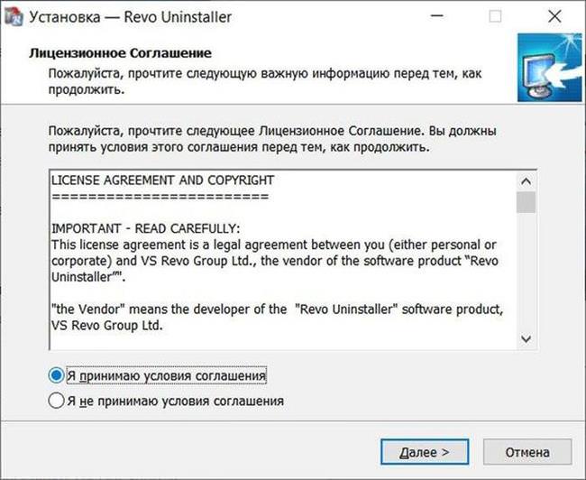Click the blue computer setup logo image
586x480 pixels.
click(549, 68)
